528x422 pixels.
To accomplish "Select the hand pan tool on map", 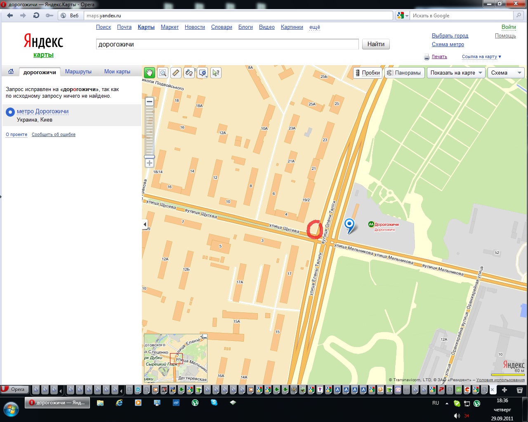I will click(x=149, y=73).
